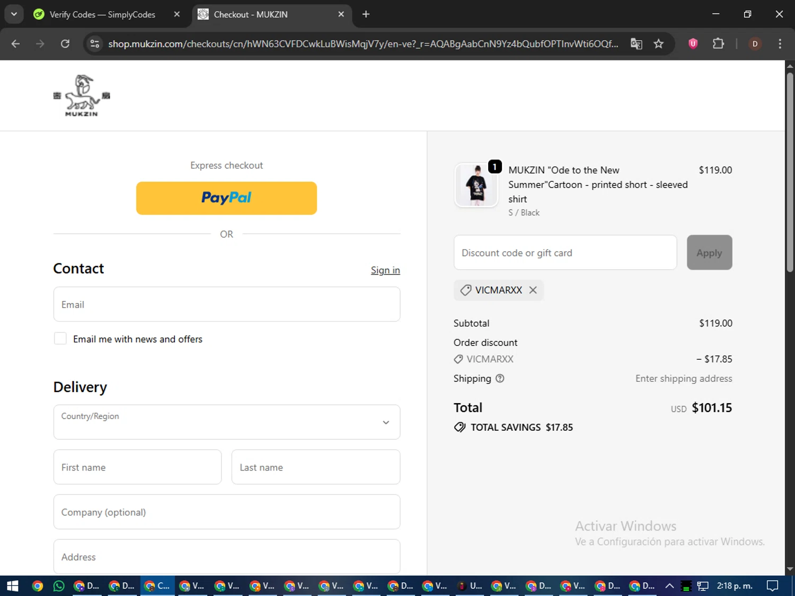Open the taskbar window labeled U...
Screen dimensions: 795x596
point(470,586)
